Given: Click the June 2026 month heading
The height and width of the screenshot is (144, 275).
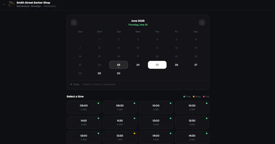Looking at the screenshot, I should click(138, 21).
